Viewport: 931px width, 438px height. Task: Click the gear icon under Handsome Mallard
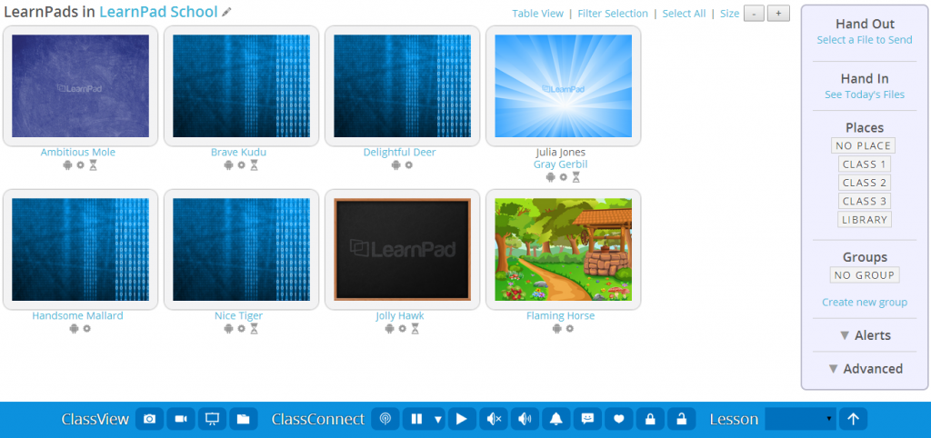point(86,328)
